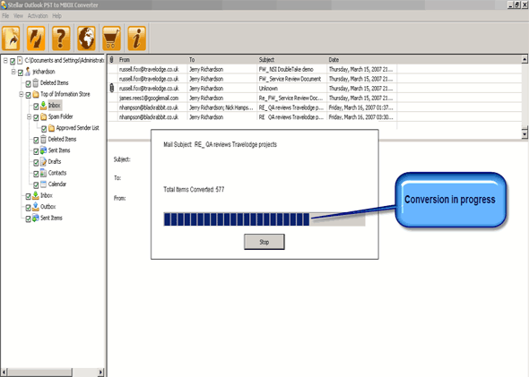The height and width of the screenshot is (377, 529).
Task: Toggle the Spam Folder checkbox
Action: click(x=36, y=117)
